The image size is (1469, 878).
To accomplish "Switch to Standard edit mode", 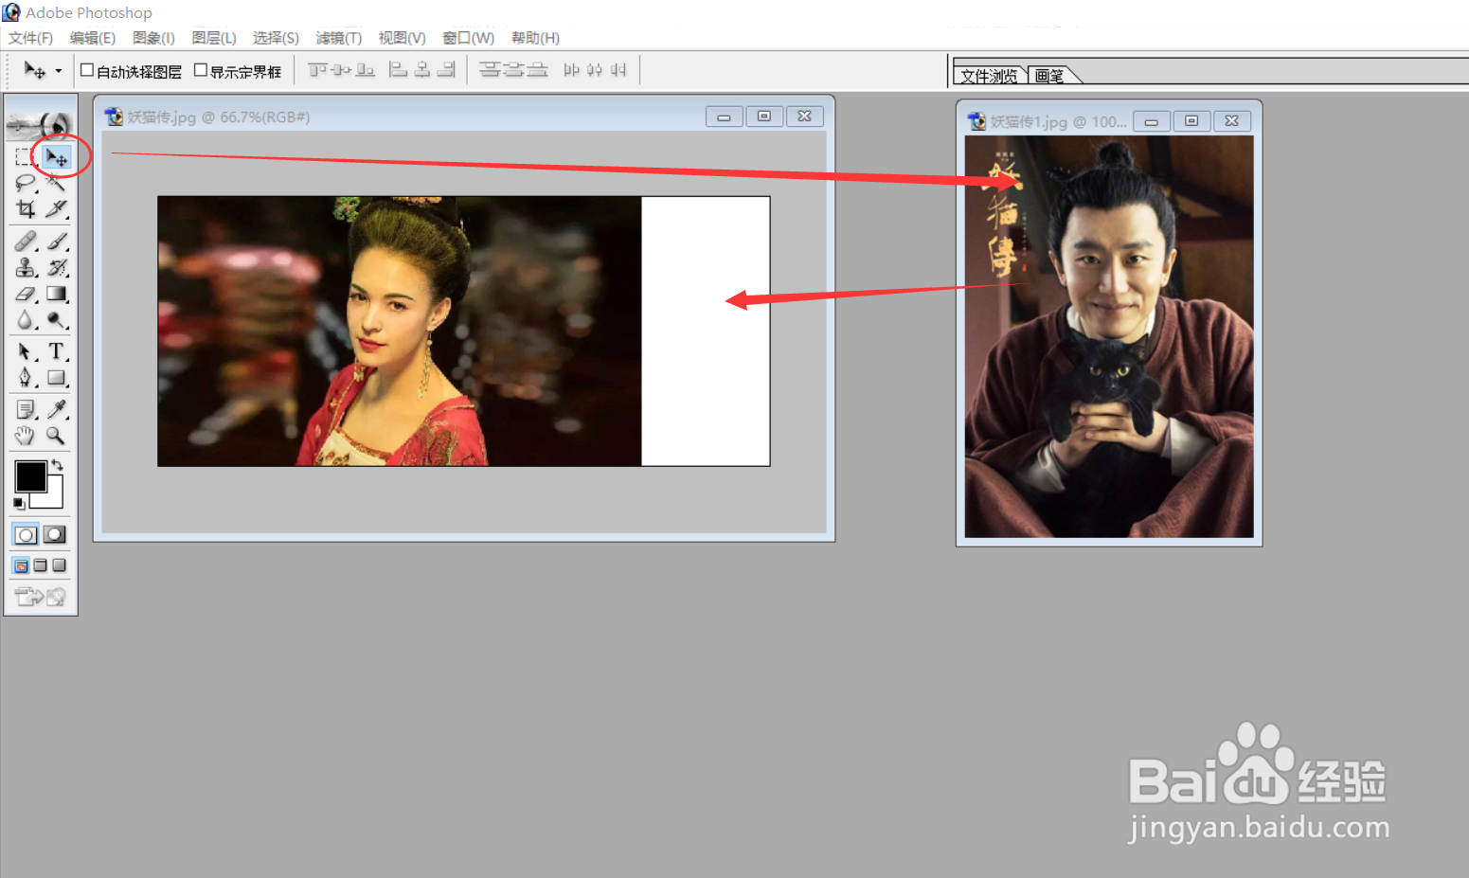I will [x=26, y=535].
